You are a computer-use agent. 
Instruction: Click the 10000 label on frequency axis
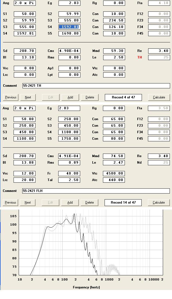(154, 279)
